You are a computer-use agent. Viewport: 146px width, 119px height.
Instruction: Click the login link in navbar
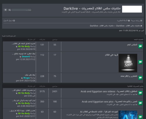(x=9, y=21)
